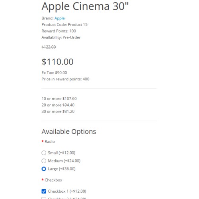Screen dimensions: 199x199
Task: Click the Ex Tax: $90.00 text
Action: pyautogui.click(x=54, y=73)
